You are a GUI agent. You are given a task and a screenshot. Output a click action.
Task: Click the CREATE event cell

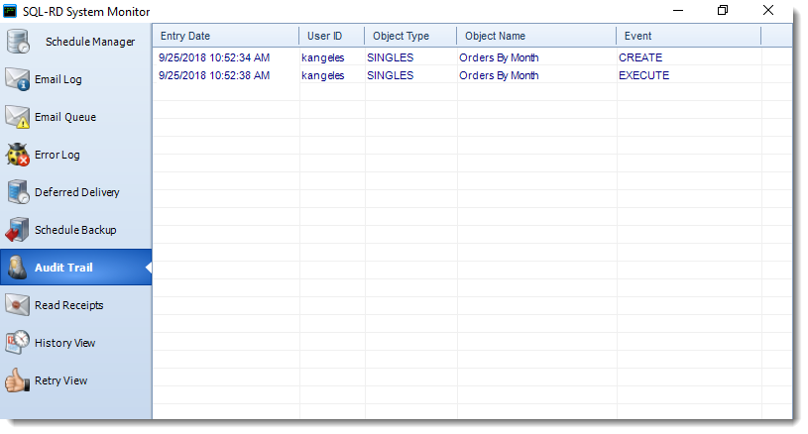pos(640,57)
